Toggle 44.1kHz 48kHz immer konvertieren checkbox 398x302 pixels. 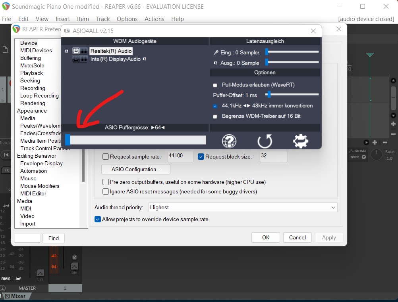pyautogui.click(x=215, y=106)
